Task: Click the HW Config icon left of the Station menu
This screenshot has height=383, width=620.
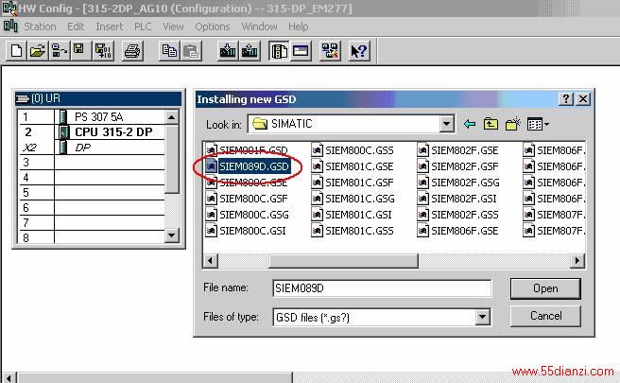Action: click(10, 26)
